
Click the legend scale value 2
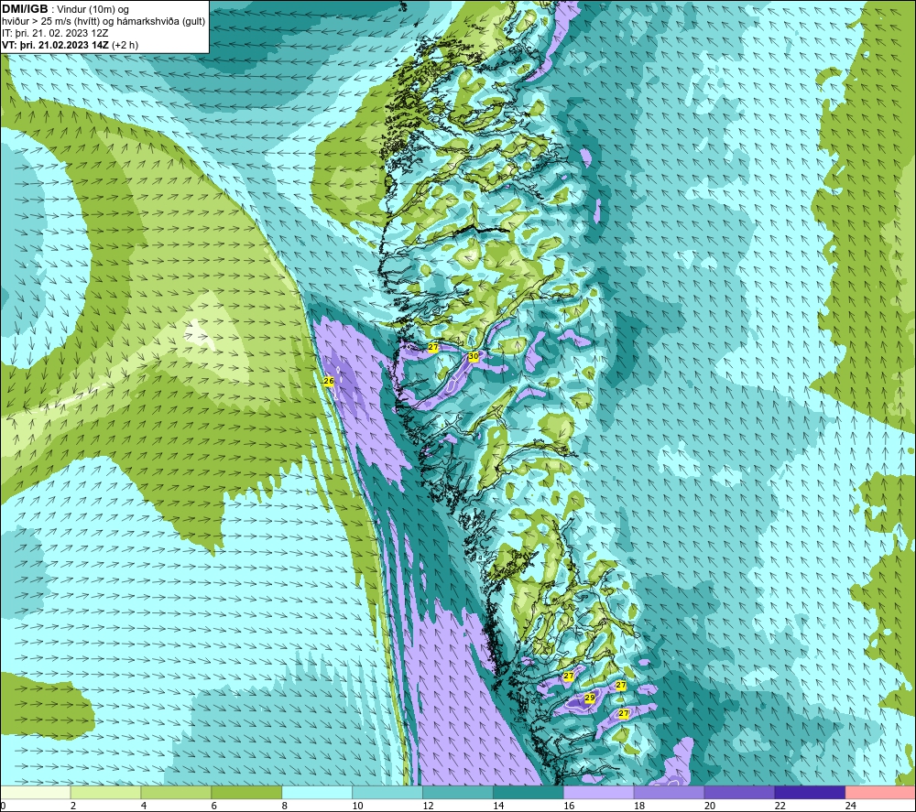(73, 806)
